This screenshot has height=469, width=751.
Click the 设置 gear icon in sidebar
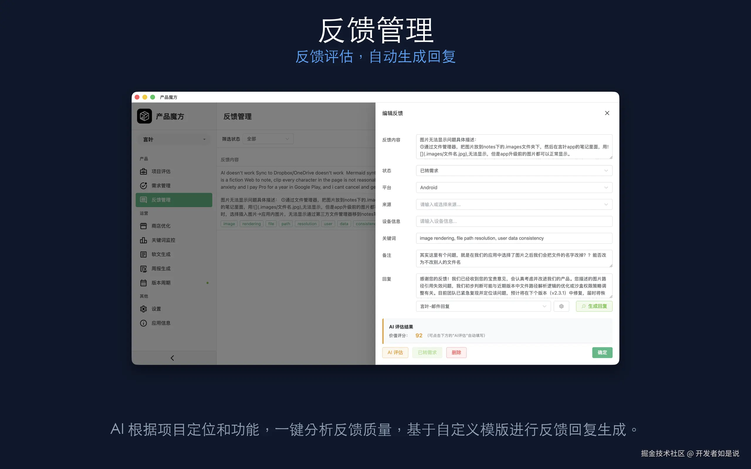tap(143, 309)
